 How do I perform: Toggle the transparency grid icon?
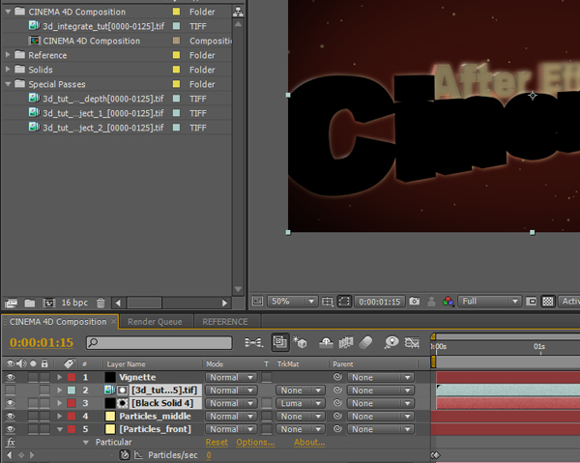coord(548,302)
